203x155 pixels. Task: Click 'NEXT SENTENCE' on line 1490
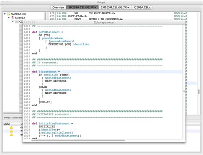56,81
